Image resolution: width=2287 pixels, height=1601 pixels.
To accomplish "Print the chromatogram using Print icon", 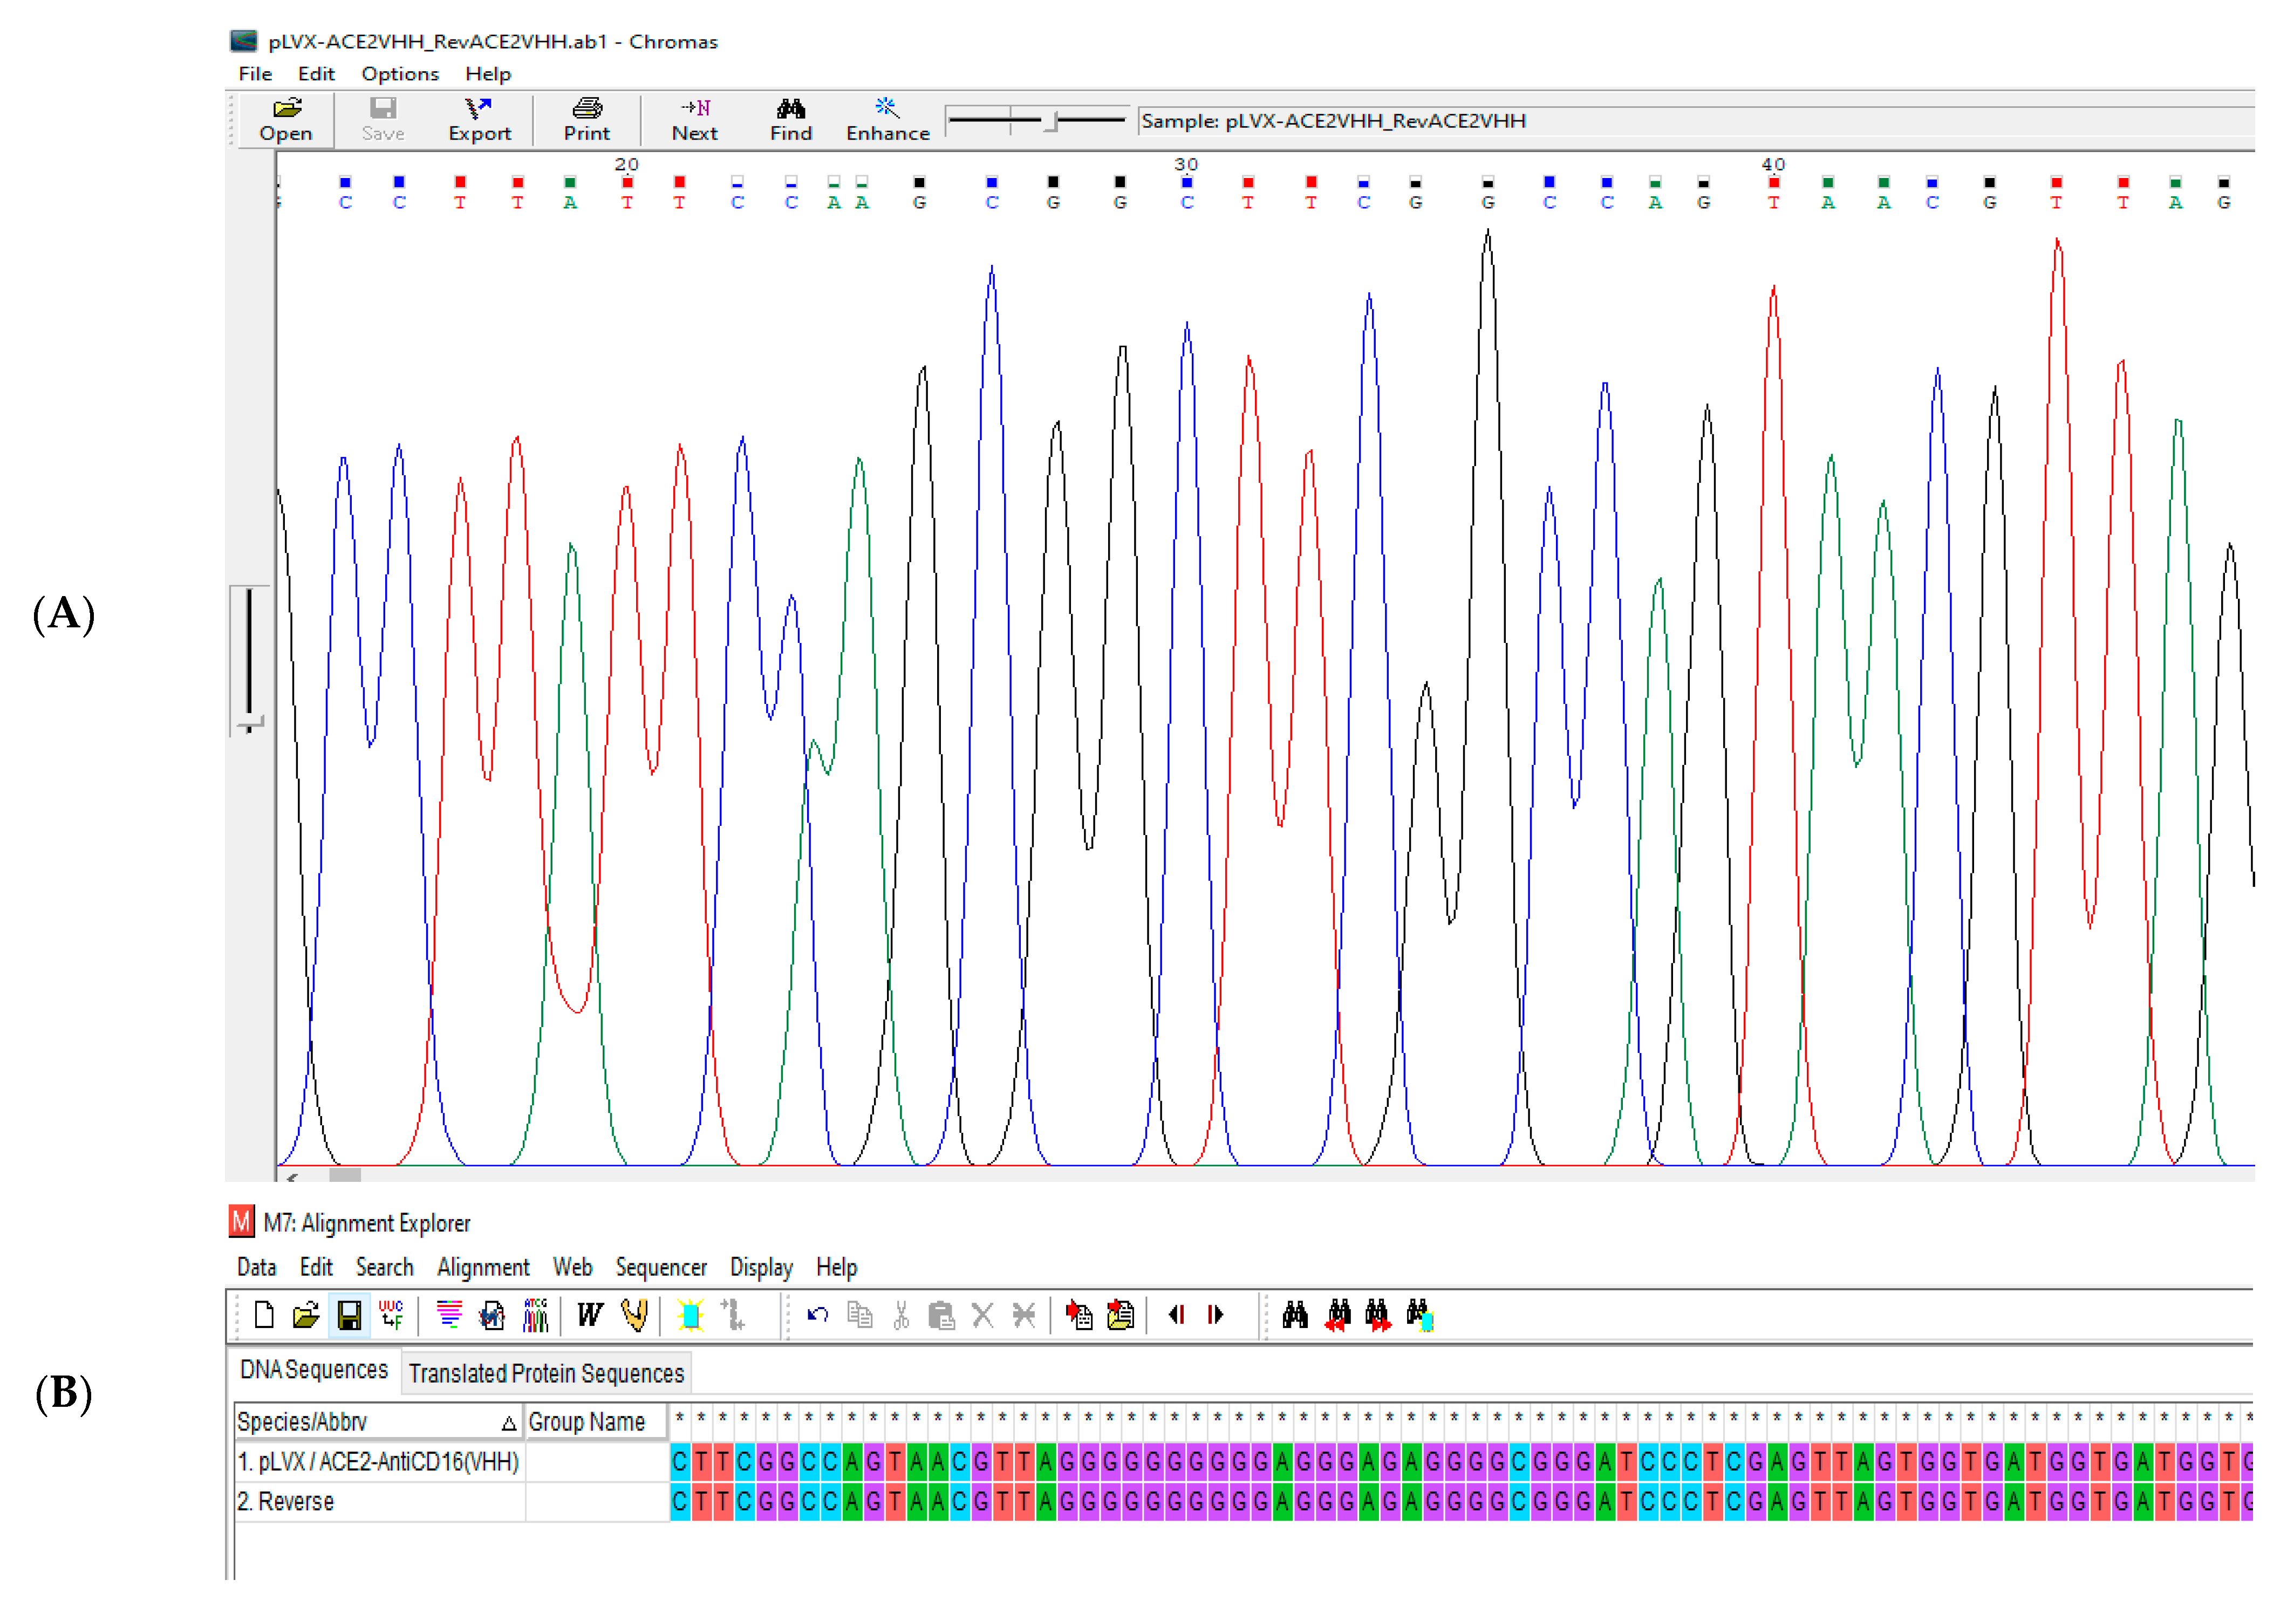I will [x=586, y=119].
